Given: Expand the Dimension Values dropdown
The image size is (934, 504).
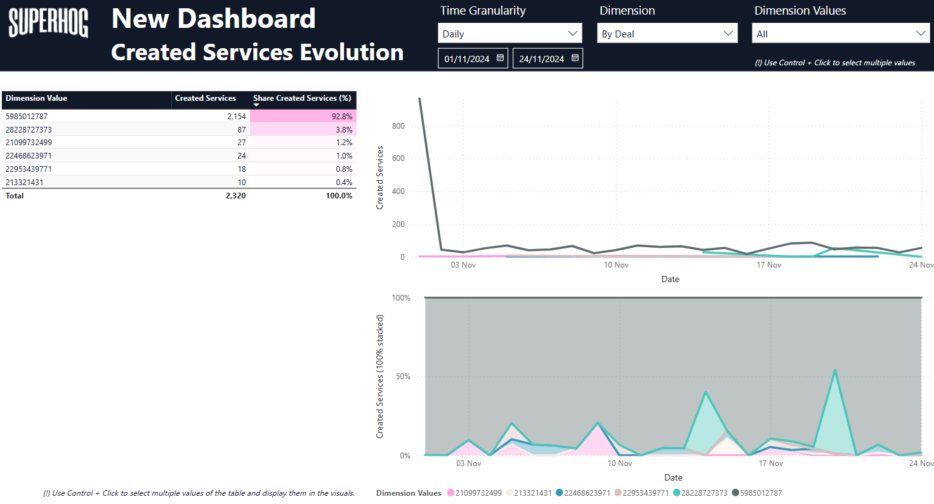Looking at the screenshot, I should pos(840,34).
